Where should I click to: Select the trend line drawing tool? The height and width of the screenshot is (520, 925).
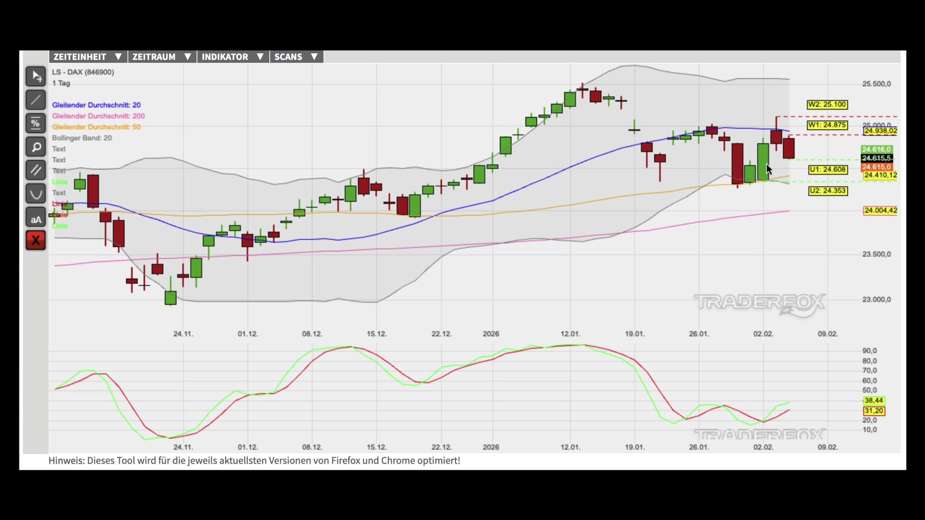click(x=36, y=100)
